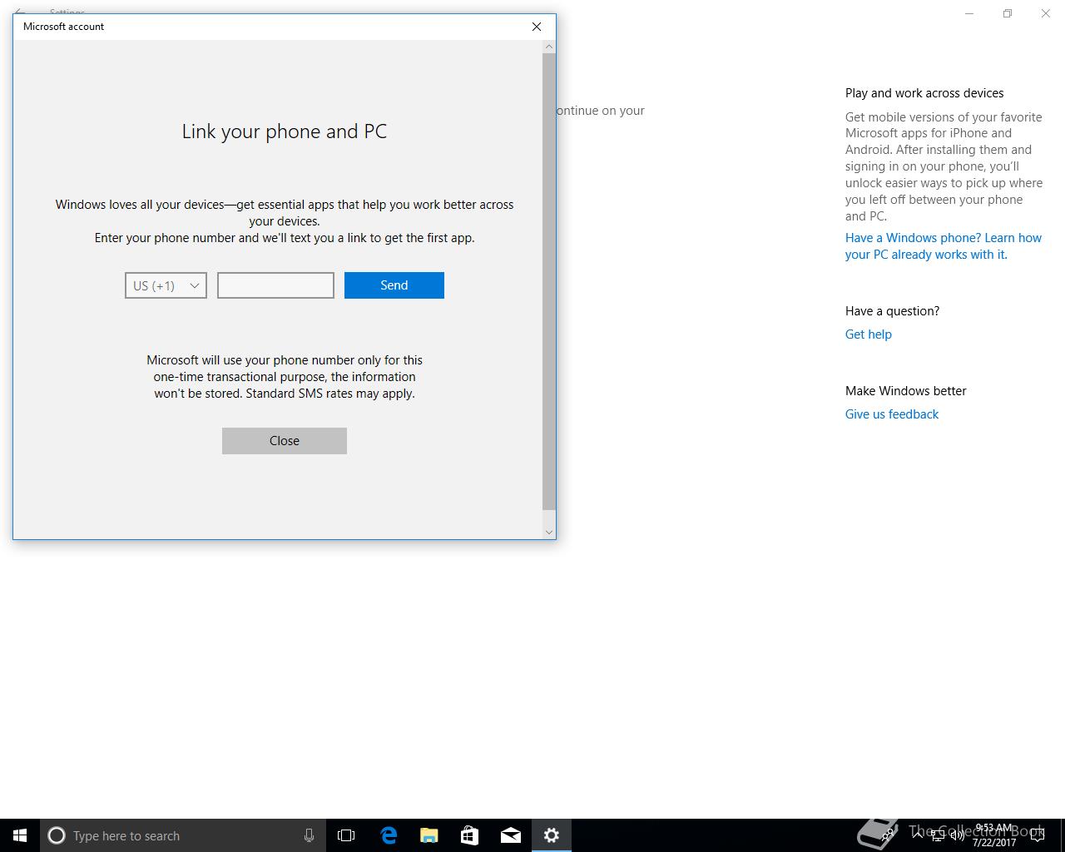Show hidden system tray icons chevron

pos(918,835)
